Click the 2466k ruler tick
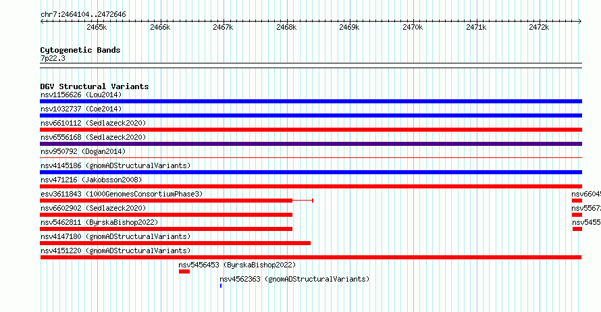The width and height of the screenshot is (601, 312). point(160,27)
